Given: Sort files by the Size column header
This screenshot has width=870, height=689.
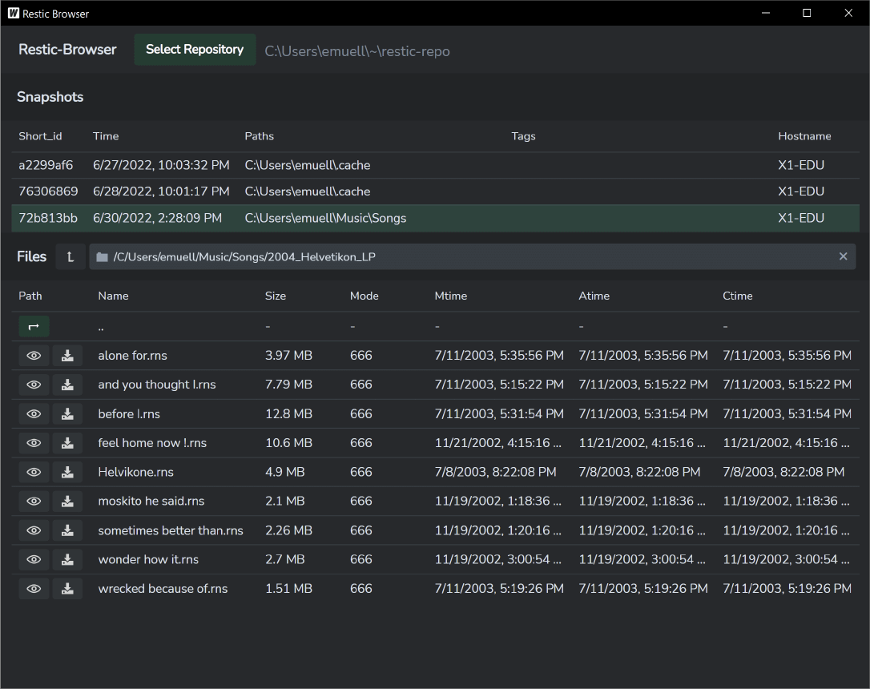Looking at the screenshot, I should click(x=276, y=296).
